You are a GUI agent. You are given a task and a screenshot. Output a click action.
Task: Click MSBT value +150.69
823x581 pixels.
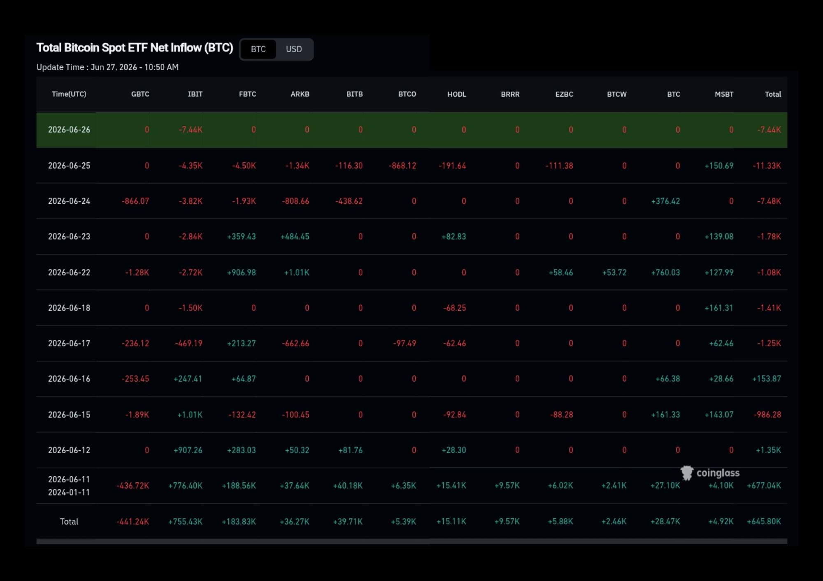[719, 166]
